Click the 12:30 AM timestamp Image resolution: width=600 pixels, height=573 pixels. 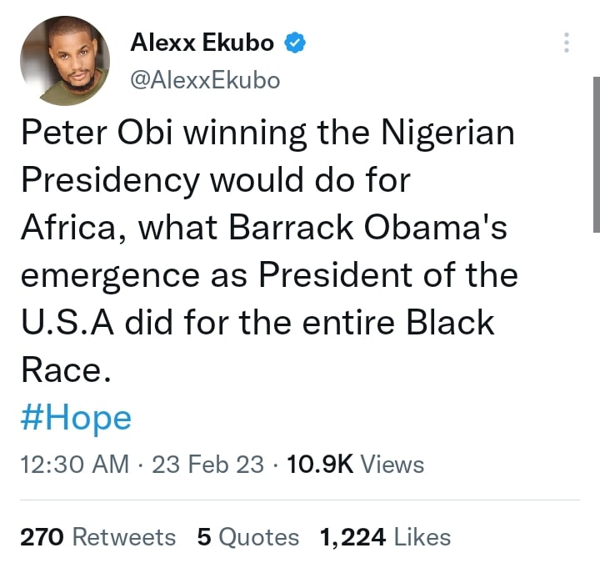point(75,465)
